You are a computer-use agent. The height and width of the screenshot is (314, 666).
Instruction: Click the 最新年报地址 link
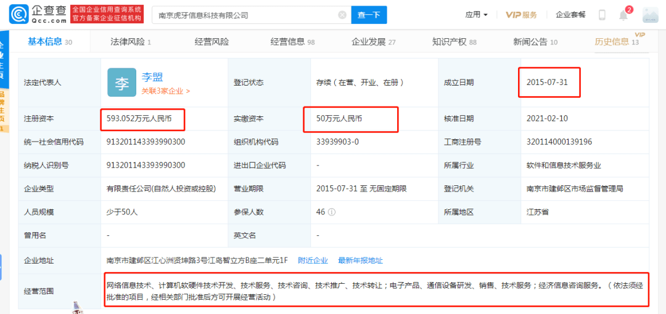[x=360, y=260]
